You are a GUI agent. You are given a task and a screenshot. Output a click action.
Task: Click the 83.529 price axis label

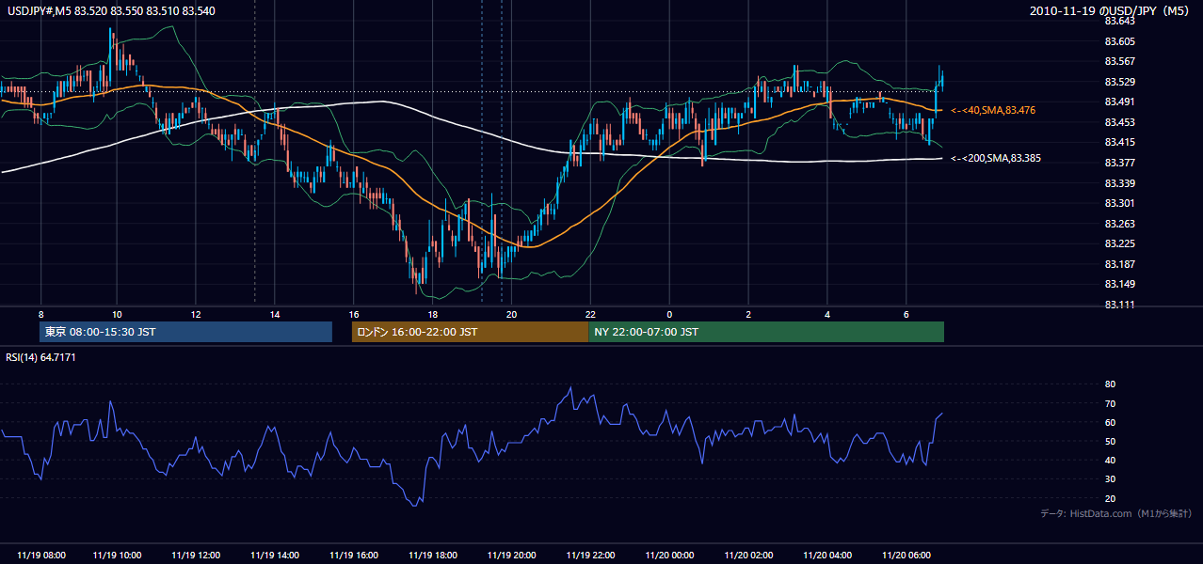(x=1119, y=82)
